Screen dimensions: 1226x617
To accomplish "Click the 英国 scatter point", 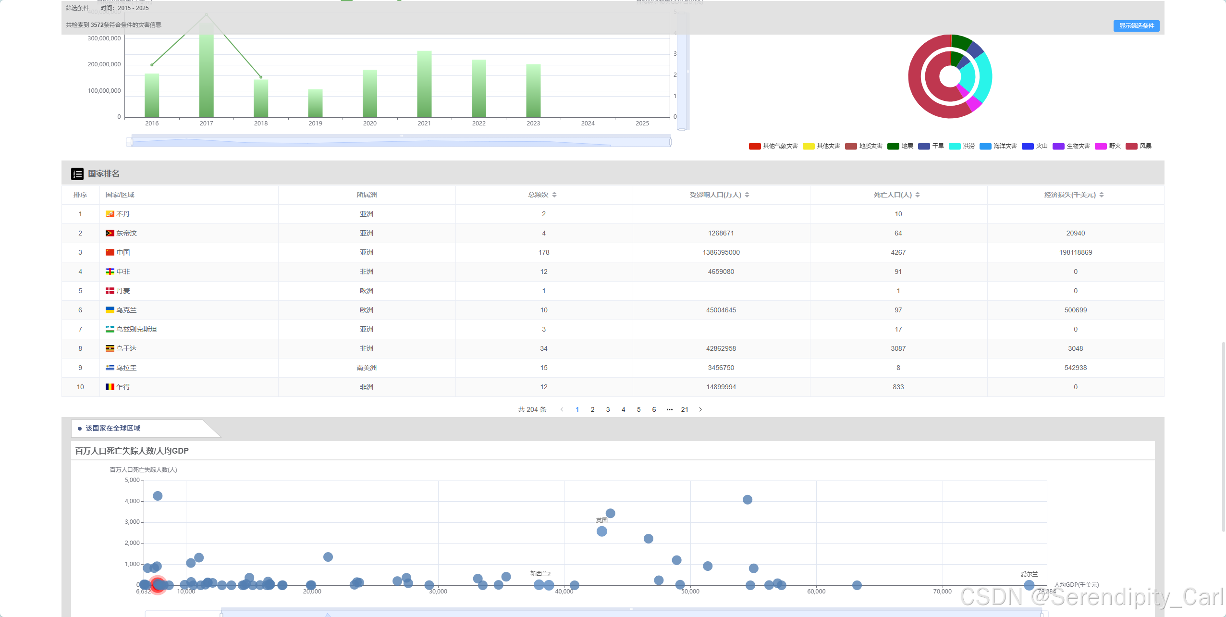I will tap(601, 531).
